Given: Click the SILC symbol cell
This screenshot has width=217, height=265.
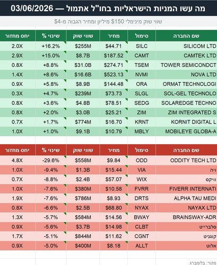Looking at the screenshot, I should (142, 46).
